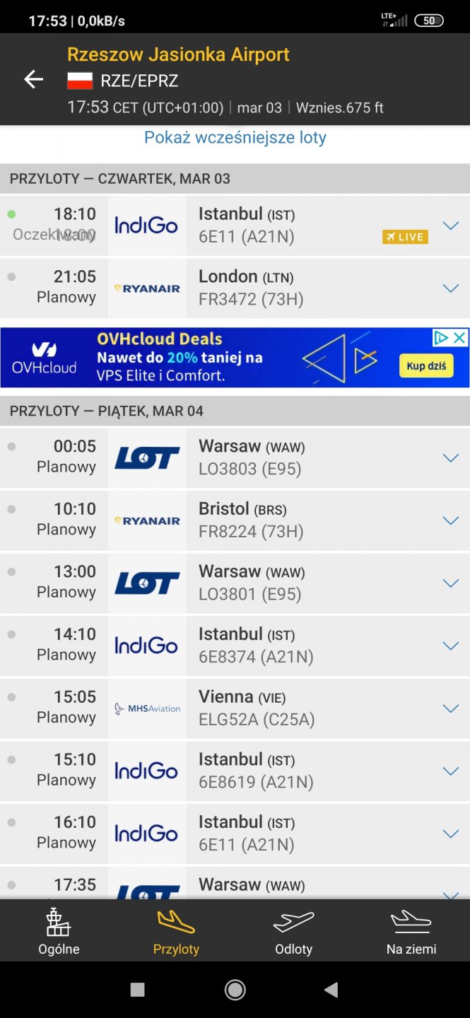Screen dimensions: 470x1018
Task: Tap the Poland flag icon
Action: pos(80,81)
